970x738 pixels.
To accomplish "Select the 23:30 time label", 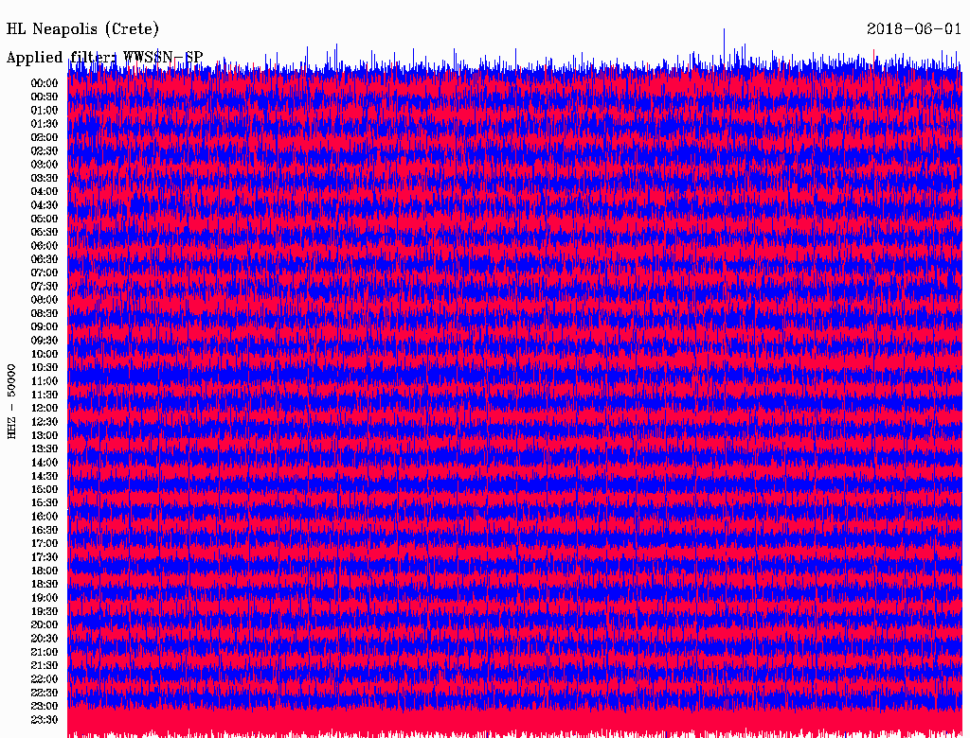I will point(45,719).
